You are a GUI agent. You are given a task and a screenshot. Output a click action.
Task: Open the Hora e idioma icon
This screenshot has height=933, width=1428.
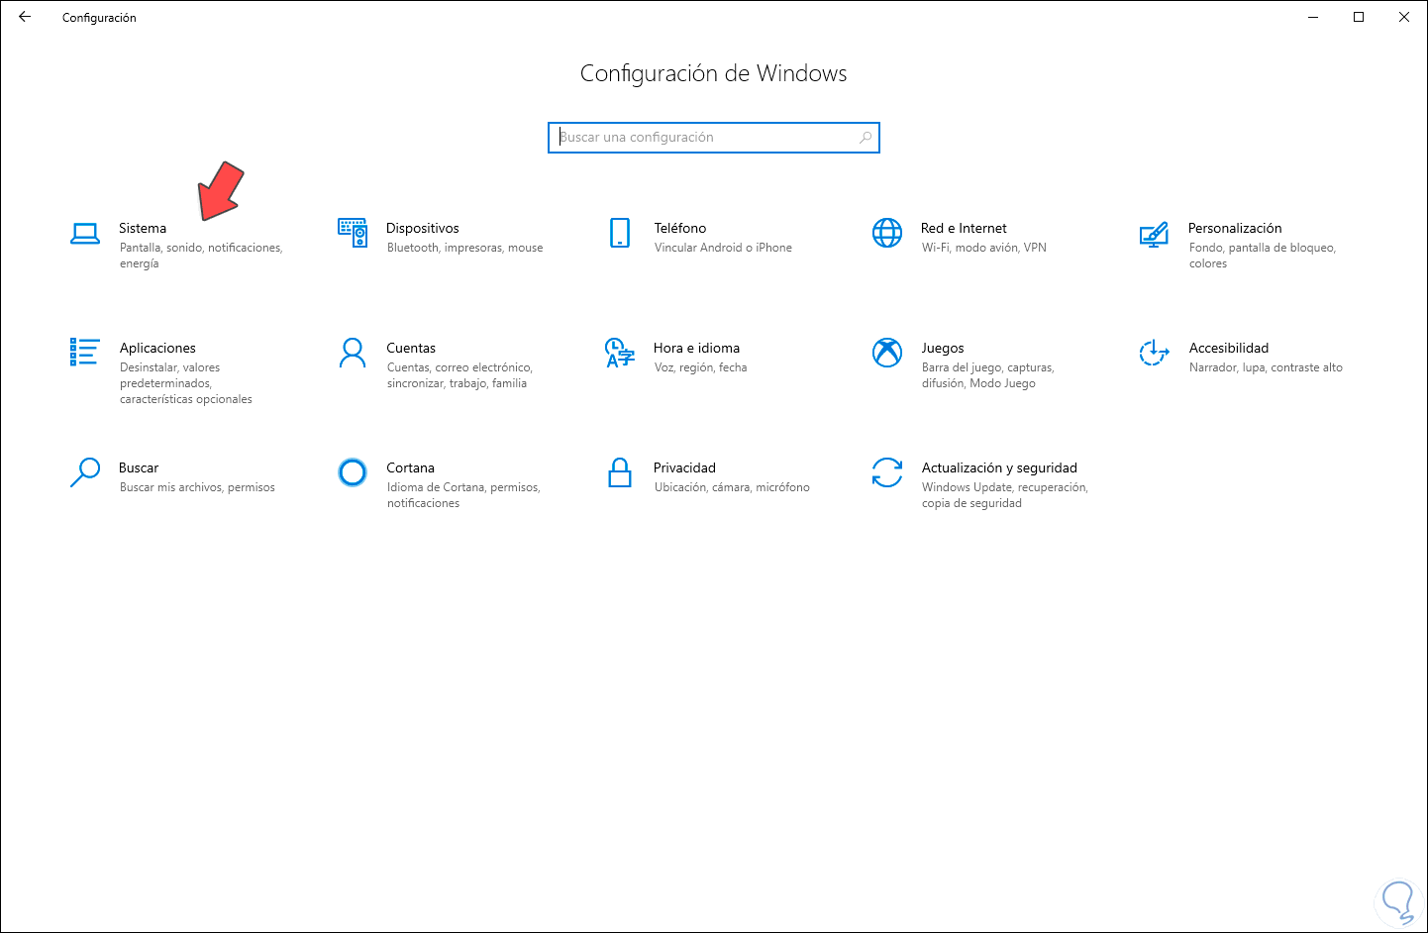pyautogui.click(x=620, y=353)
